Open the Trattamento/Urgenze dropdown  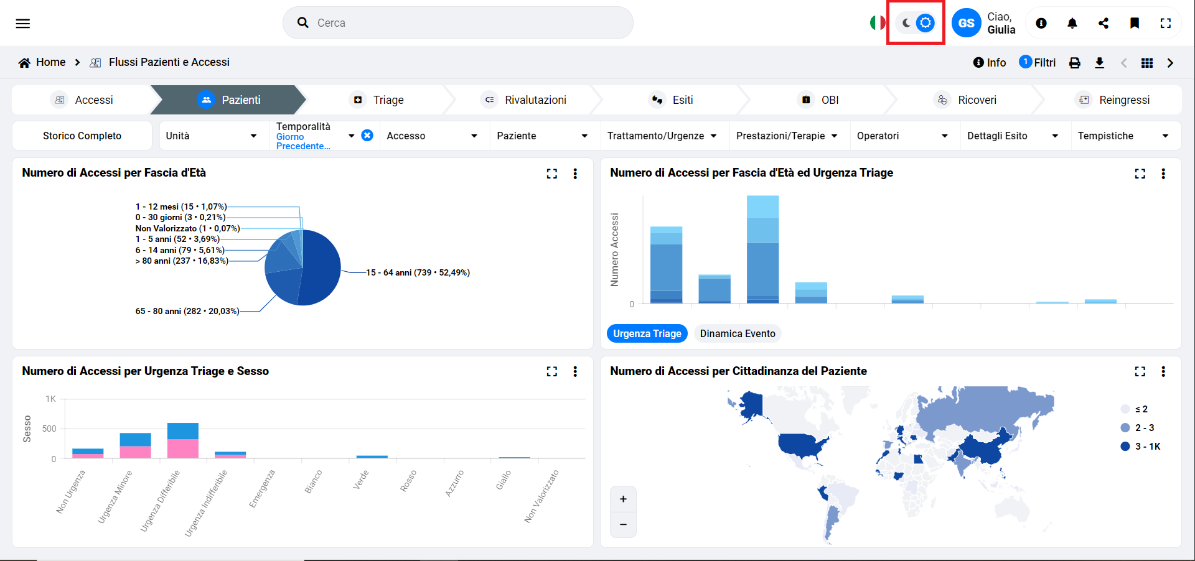(x=662, y=136)
